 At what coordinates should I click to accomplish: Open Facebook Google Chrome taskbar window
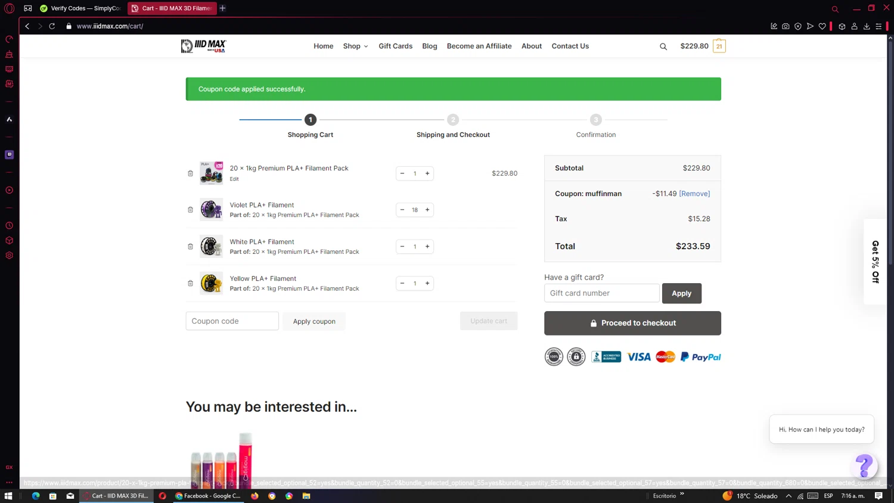coord(208,496)
